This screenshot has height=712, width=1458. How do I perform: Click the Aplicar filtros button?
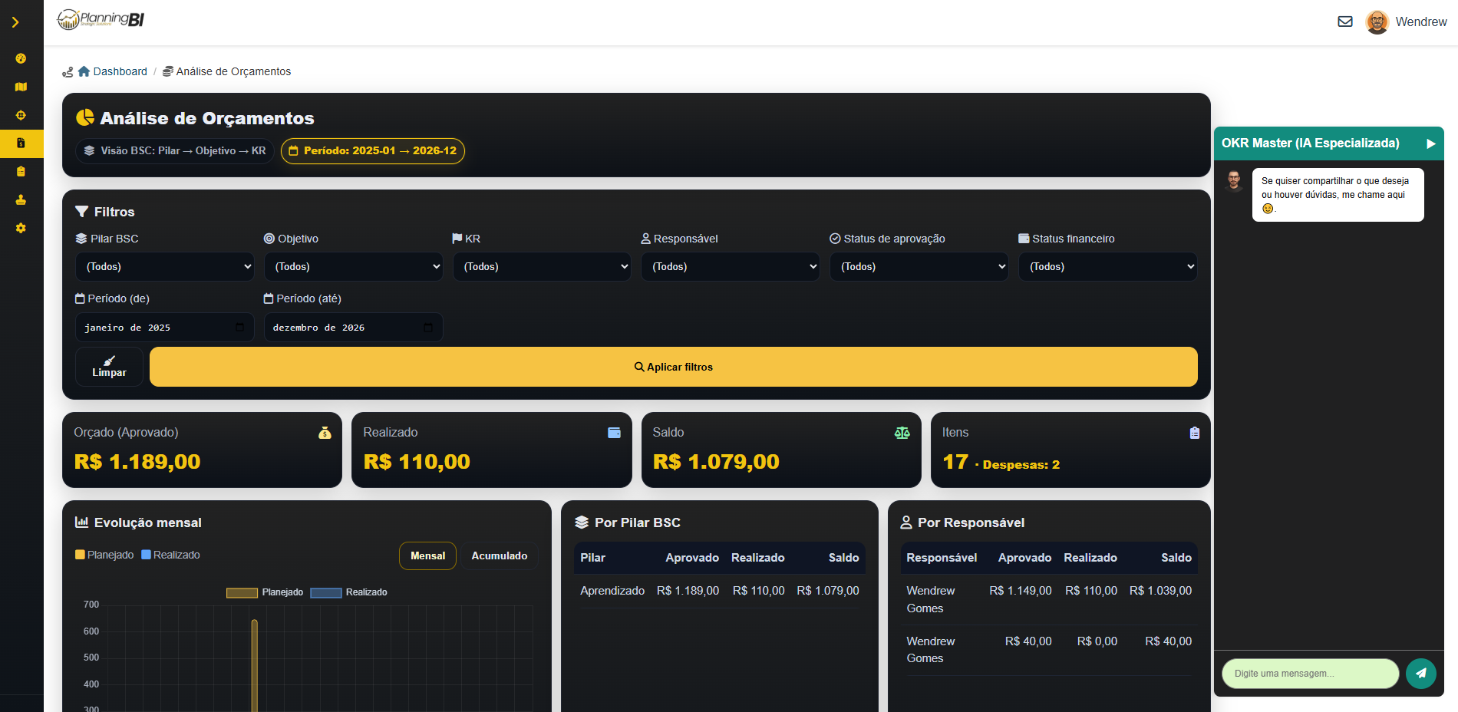(673, 367)
